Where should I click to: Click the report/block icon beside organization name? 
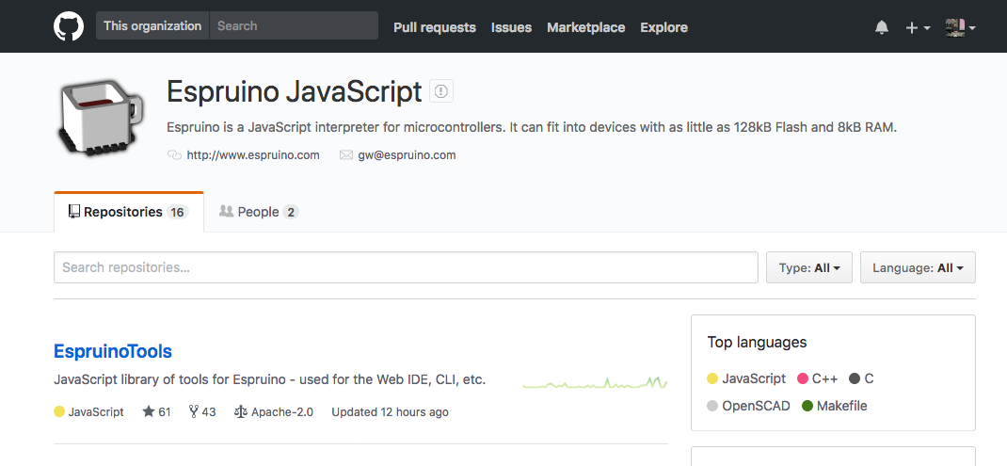coord(441,91)
